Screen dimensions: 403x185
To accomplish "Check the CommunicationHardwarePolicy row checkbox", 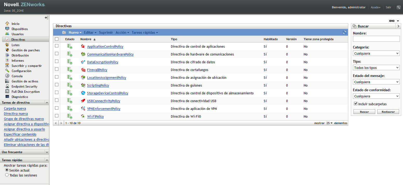I will coord(57,54).
